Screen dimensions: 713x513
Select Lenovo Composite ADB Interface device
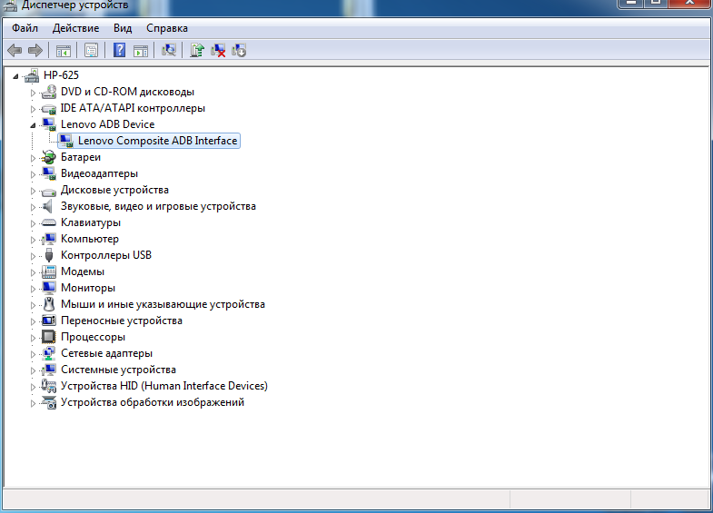(x=157, y=141)
